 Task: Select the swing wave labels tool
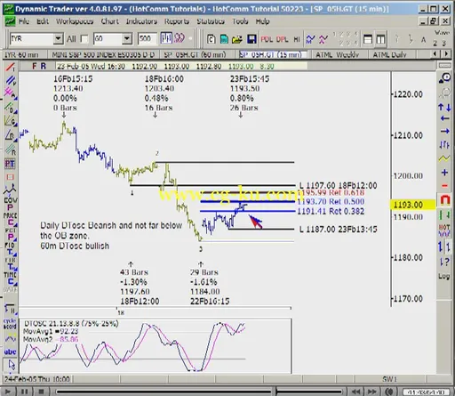[10, 189]
